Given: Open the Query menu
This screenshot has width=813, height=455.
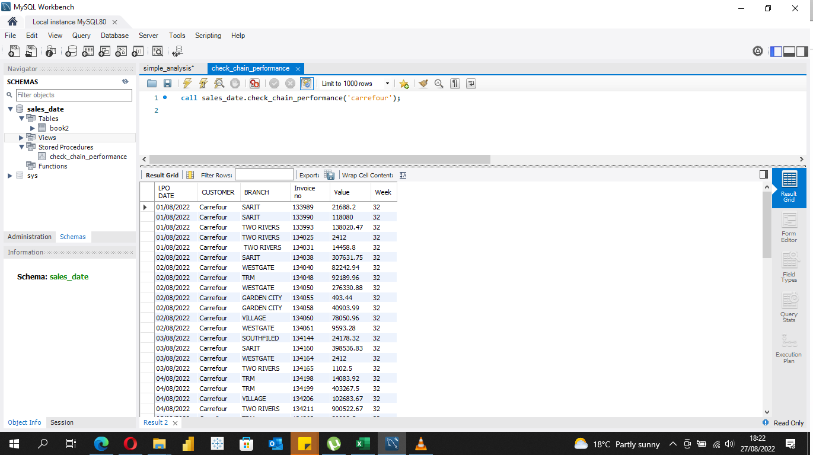Looking at the screenshot, I should [81, 36].
